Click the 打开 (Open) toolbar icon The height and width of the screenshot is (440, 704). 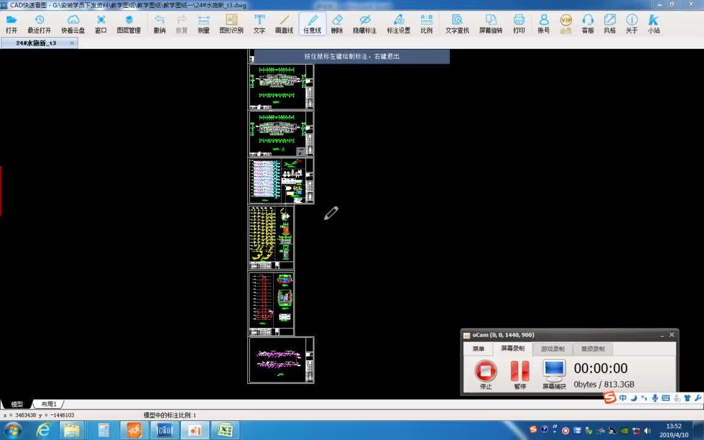point(11,24)
